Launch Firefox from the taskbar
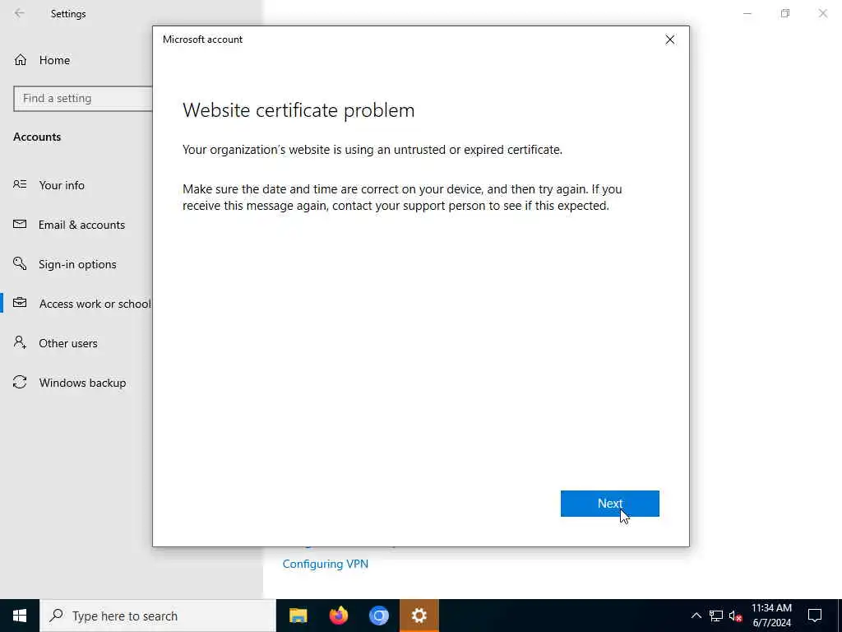 click(x=338, y=616)
